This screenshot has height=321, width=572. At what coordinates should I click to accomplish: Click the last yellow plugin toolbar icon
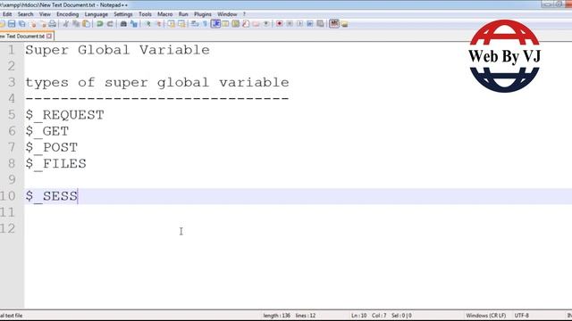tap(344, 24)
